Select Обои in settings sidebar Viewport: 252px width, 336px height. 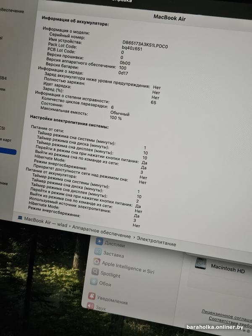(x=105, y=284)
